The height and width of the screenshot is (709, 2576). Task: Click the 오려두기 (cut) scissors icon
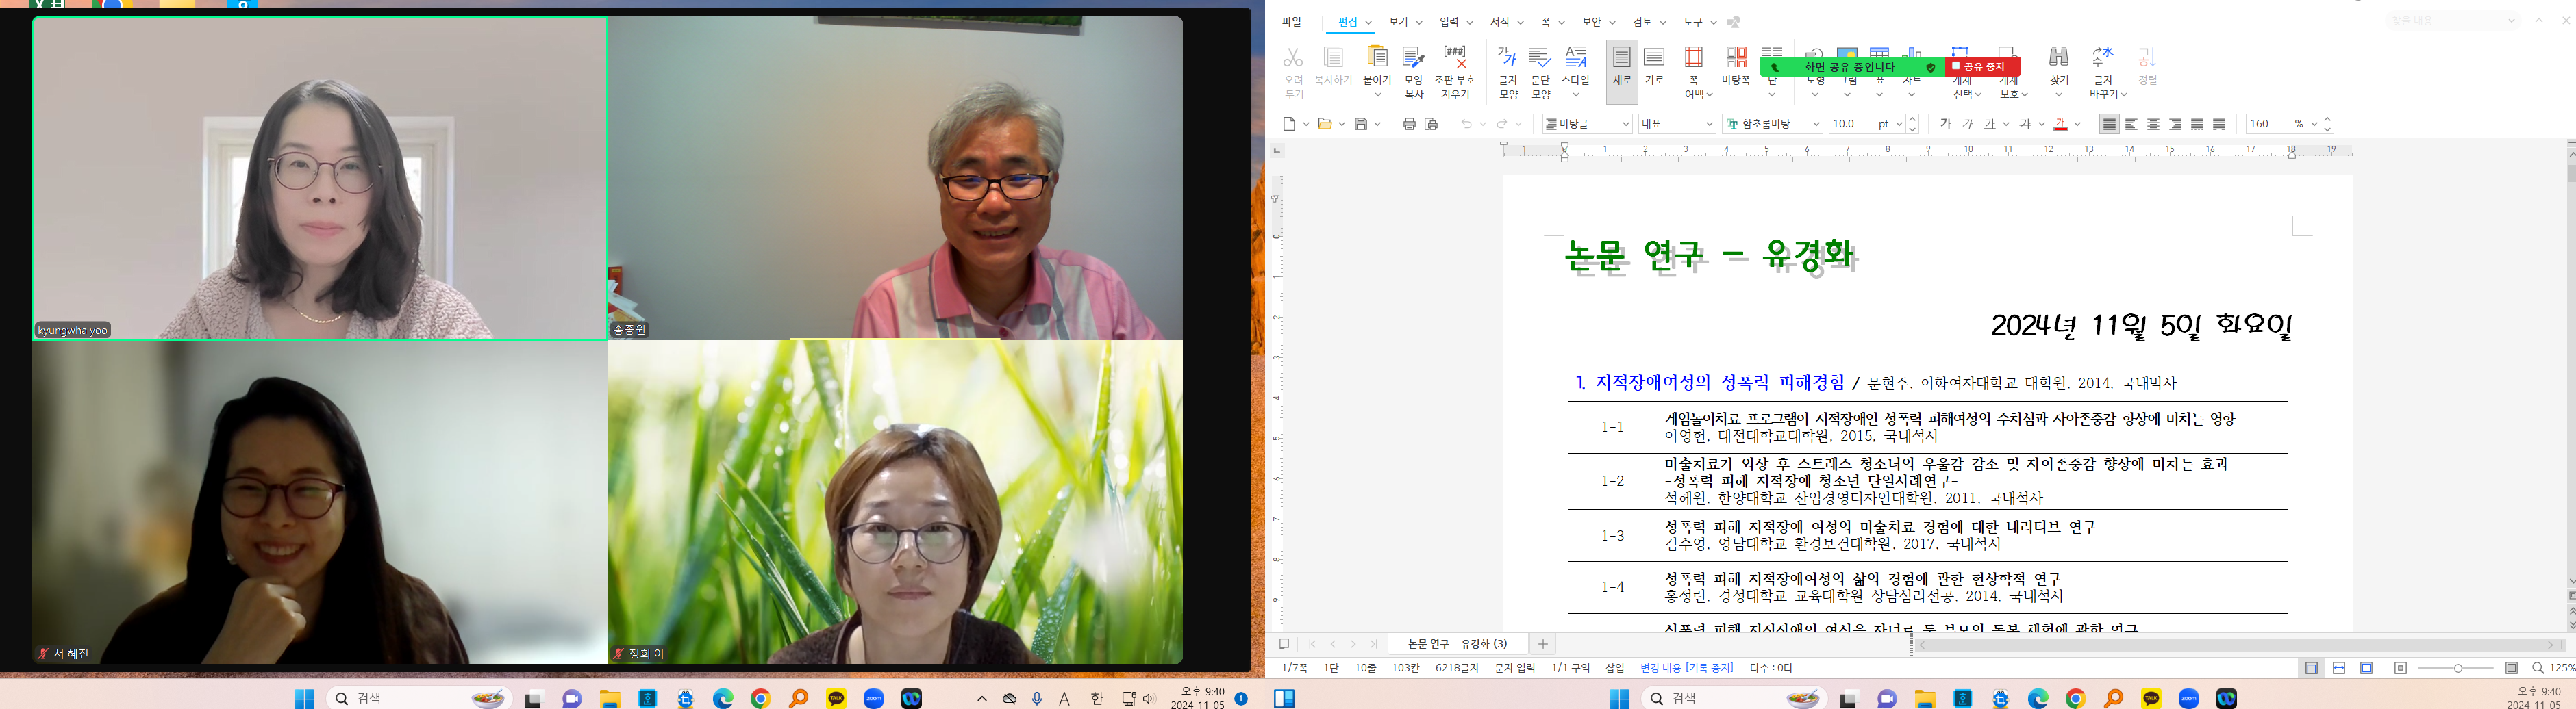click(1293, 58)
